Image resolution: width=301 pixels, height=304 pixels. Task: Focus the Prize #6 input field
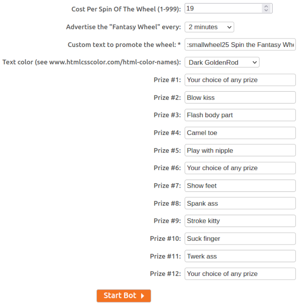[240, 168]
